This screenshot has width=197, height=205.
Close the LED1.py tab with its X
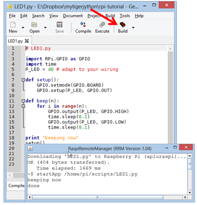point(27,41)
